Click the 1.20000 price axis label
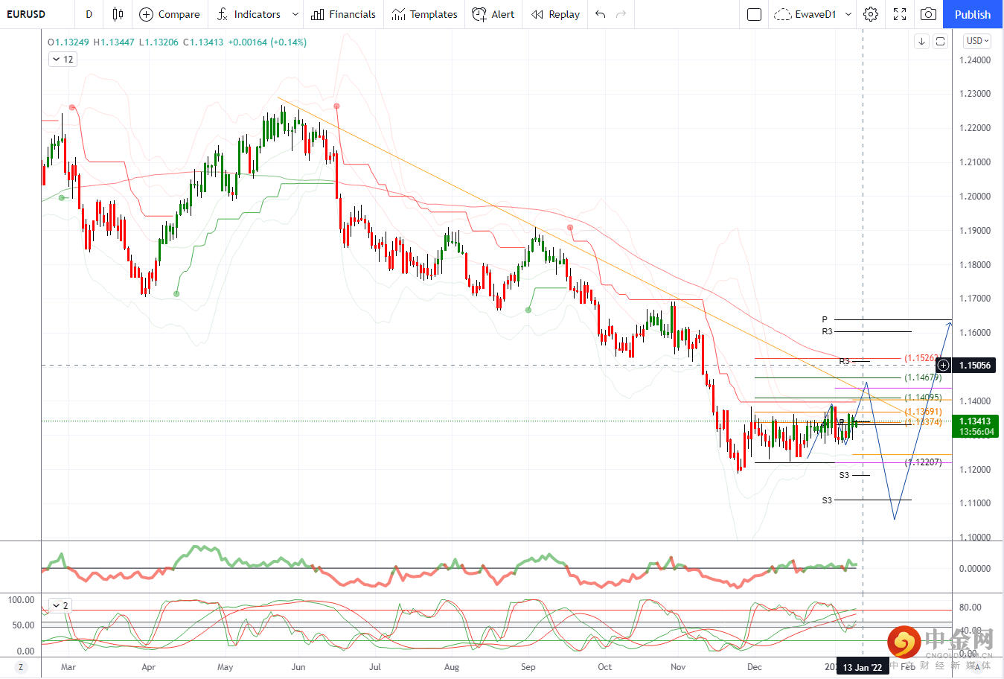 point(975,197)
